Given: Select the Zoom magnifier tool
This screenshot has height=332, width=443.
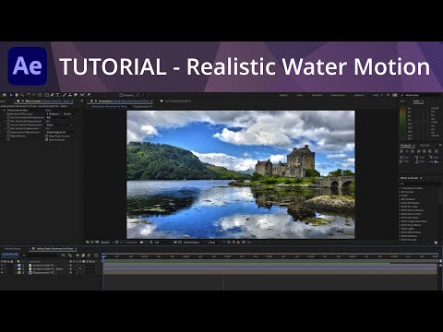Looking at the screenshot, I should [22, 95].
